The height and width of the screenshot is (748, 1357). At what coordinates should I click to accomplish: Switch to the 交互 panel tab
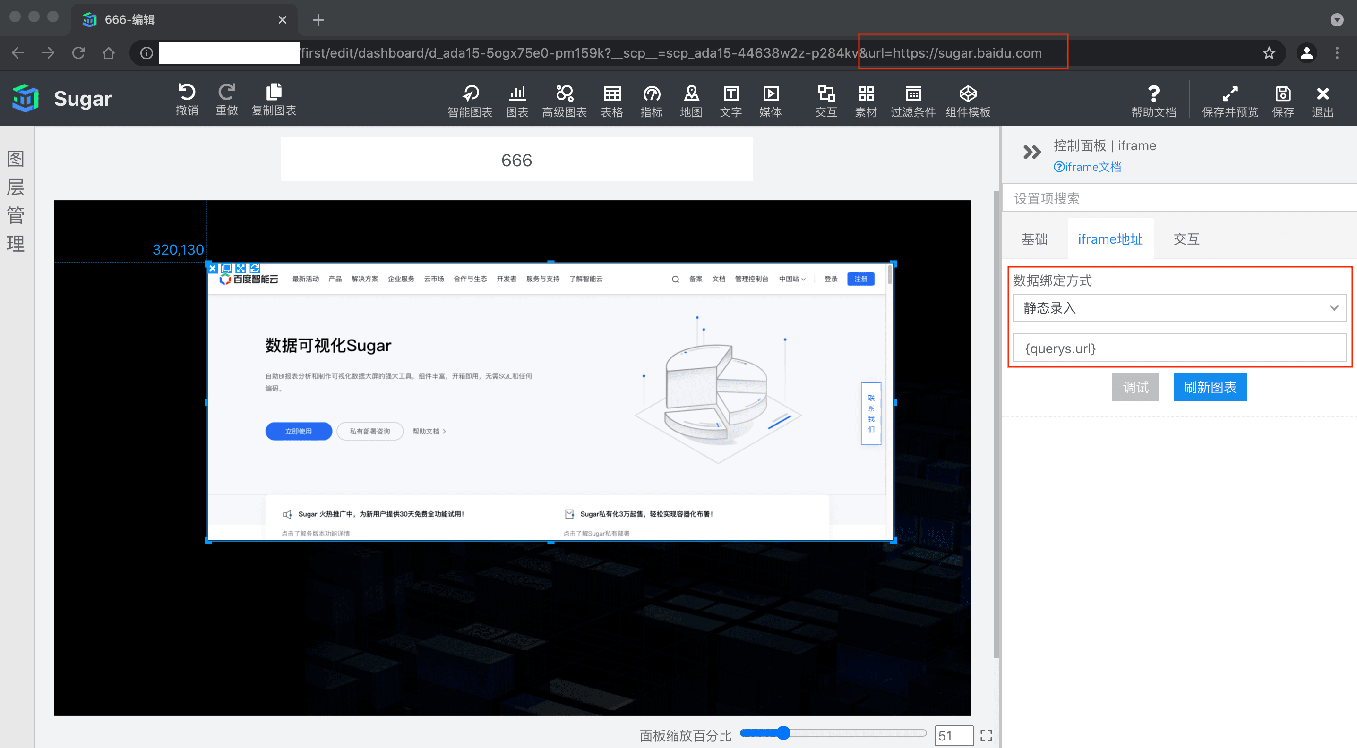pyautogui.click(x=1186, y=239)
